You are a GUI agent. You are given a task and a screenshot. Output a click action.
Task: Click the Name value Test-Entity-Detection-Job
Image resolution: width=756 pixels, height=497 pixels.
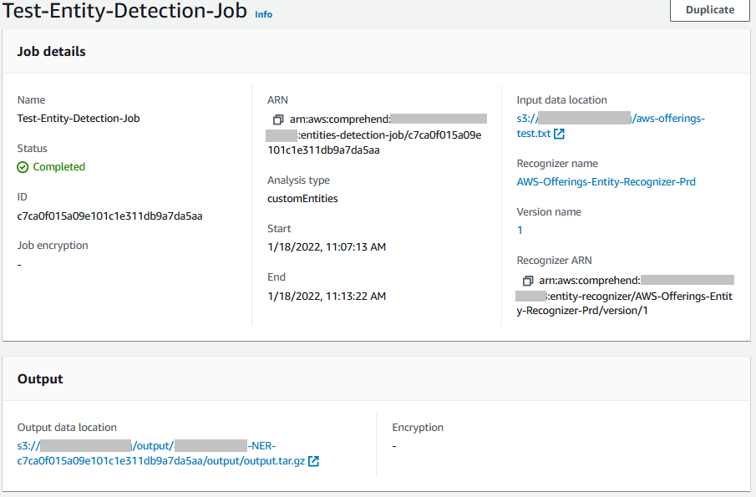point(79,118)
